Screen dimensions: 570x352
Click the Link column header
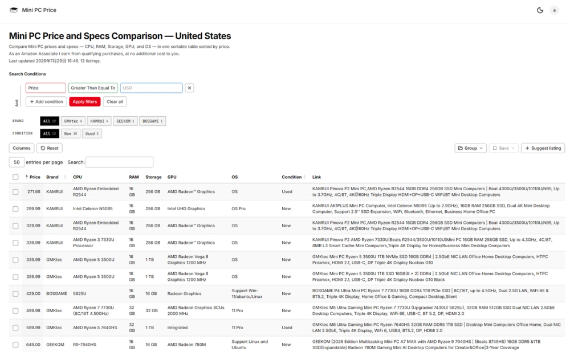(316, 177)
